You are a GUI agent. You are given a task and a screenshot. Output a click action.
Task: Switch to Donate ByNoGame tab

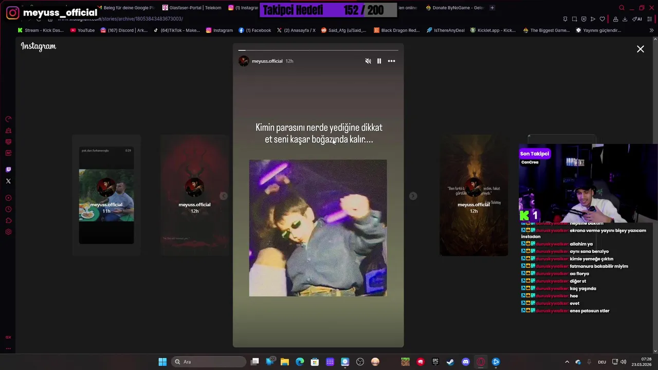click(455, 8)
